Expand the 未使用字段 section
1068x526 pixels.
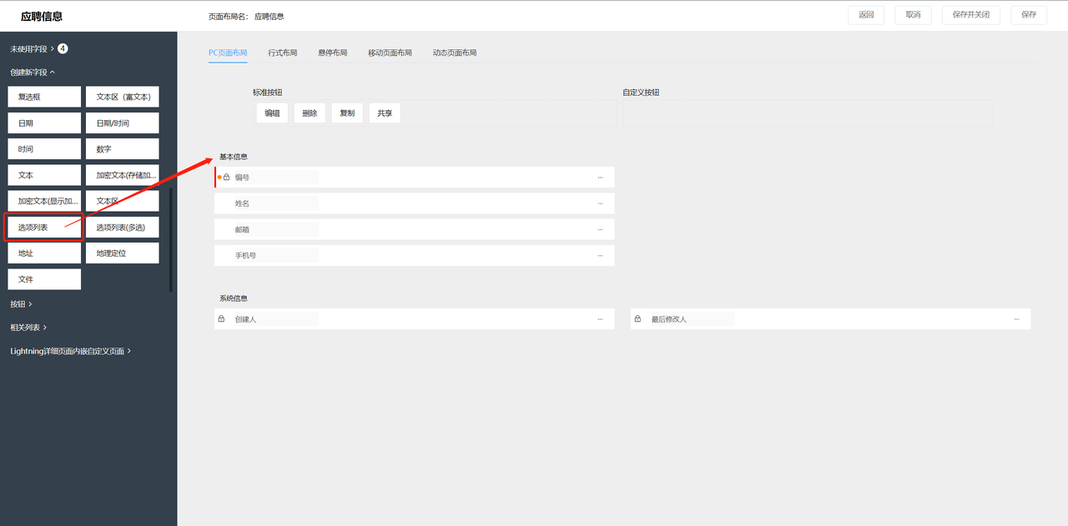(x=31, y=49)
